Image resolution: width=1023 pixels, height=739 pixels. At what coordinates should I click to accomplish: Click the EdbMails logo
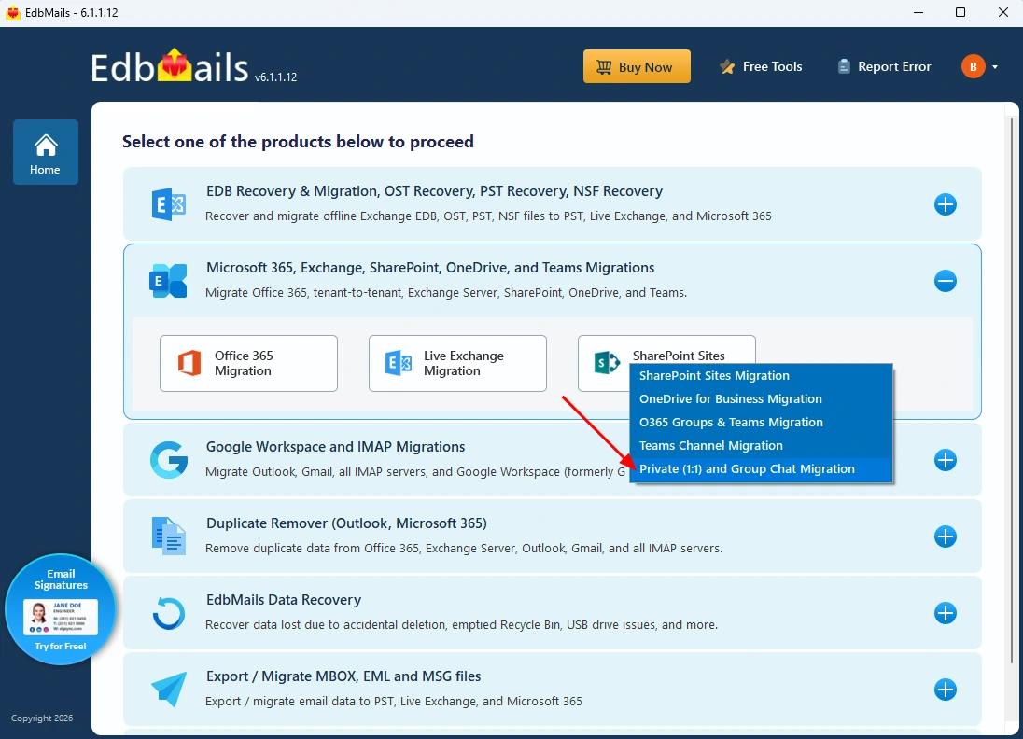[170, 66]
